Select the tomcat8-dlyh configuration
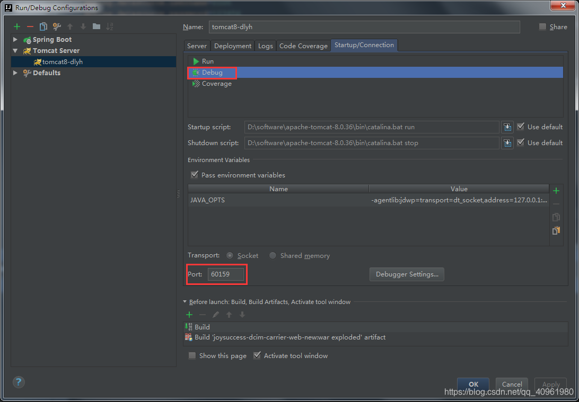 point(93,61)
